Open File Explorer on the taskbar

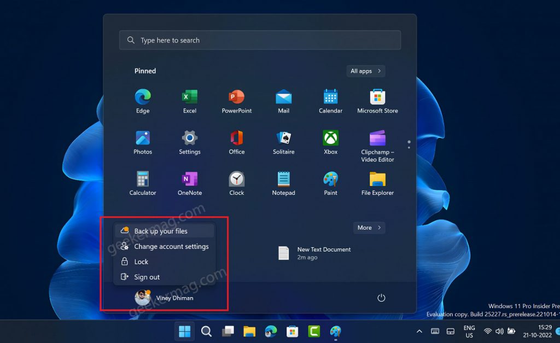(x=249, y=332)
